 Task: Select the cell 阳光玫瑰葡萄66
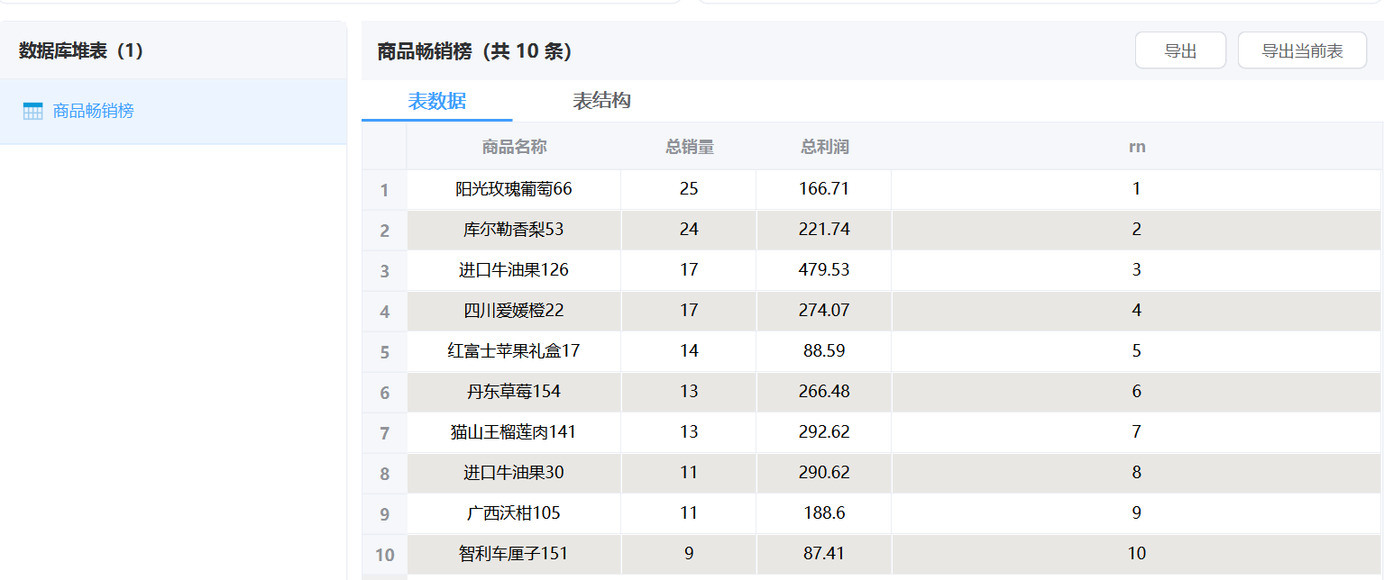[513, 189]
